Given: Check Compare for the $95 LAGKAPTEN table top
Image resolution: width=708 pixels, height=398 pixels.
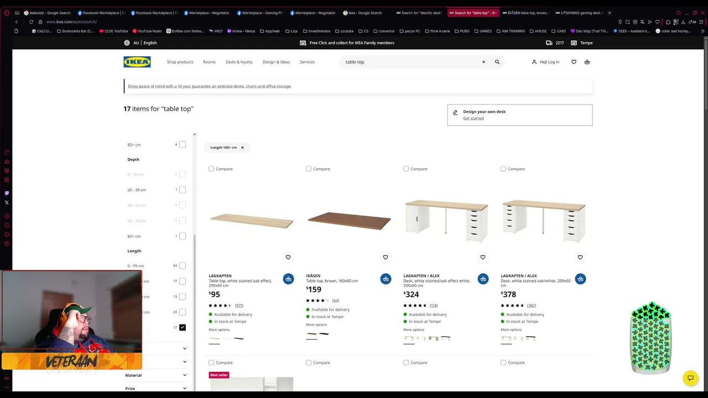Looking at the screenshot, I should [211, 169].
